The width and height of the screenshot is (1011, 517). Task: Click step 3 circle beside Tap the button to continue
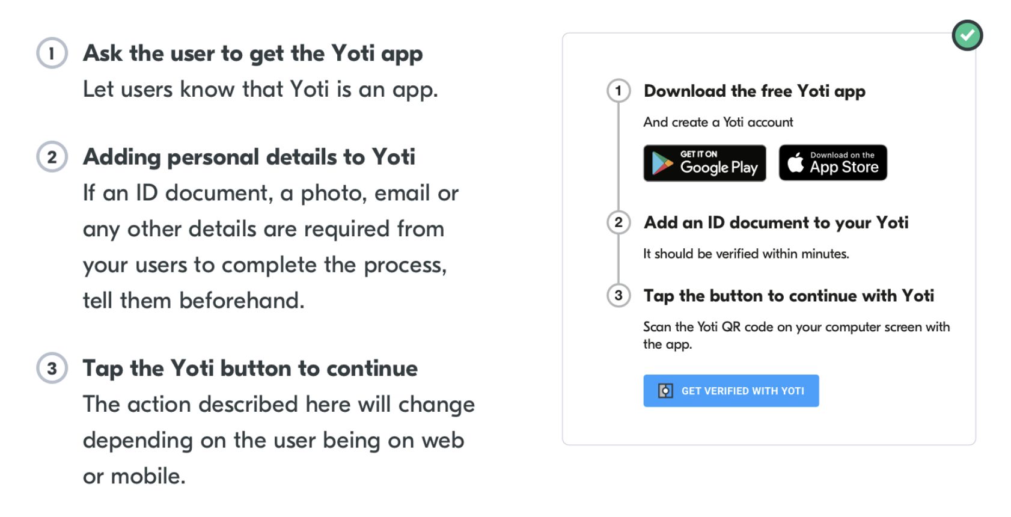[619, 296]
